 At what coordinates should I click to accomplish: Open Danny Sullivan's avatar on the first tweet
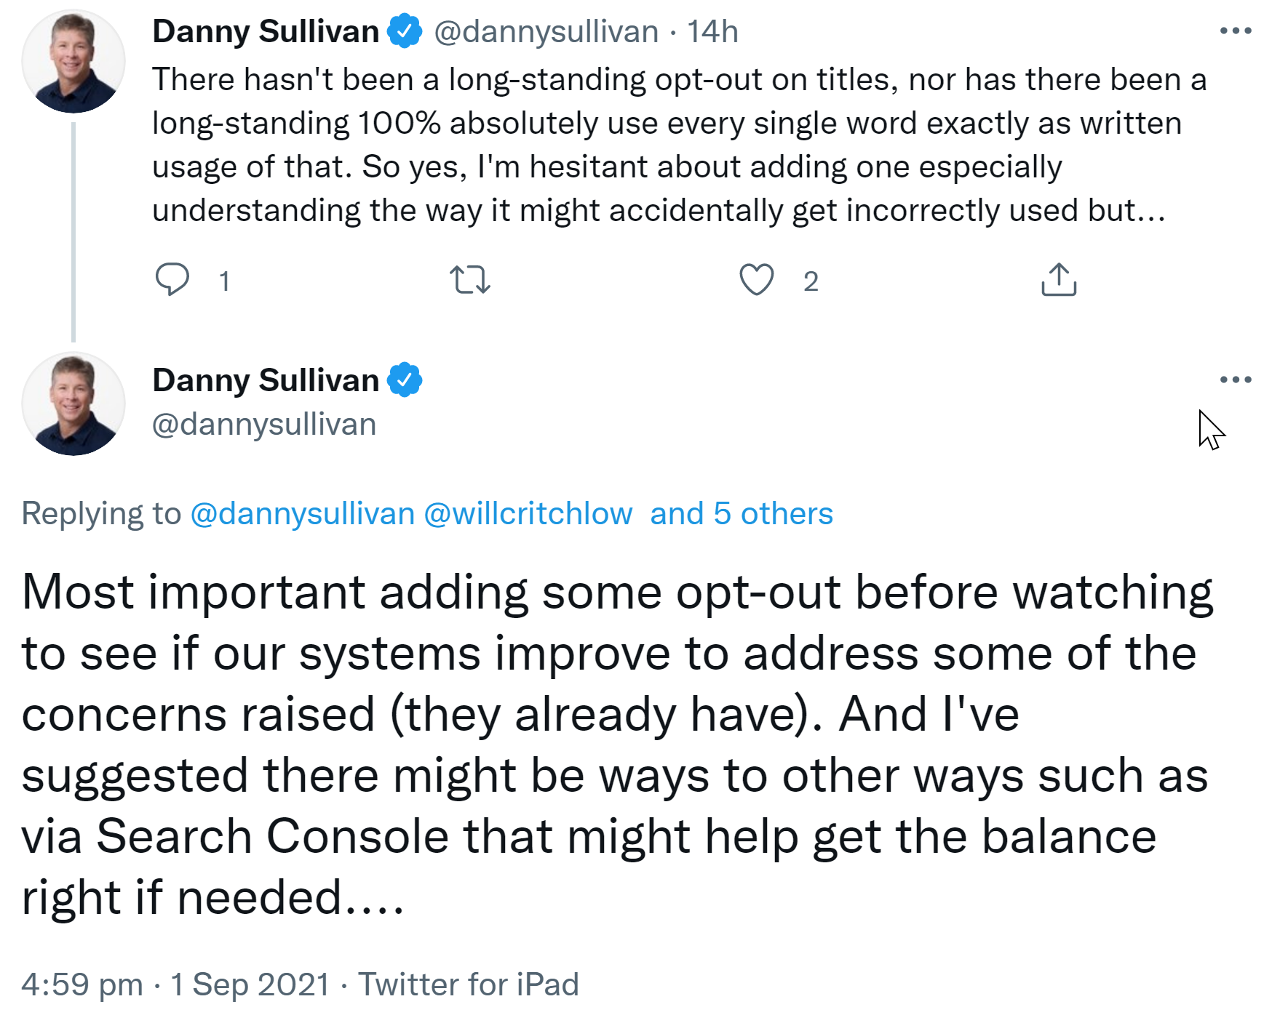pos(73,61)
